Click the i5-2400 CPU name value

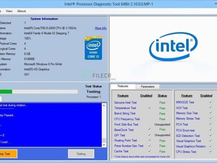pos(50,28)
